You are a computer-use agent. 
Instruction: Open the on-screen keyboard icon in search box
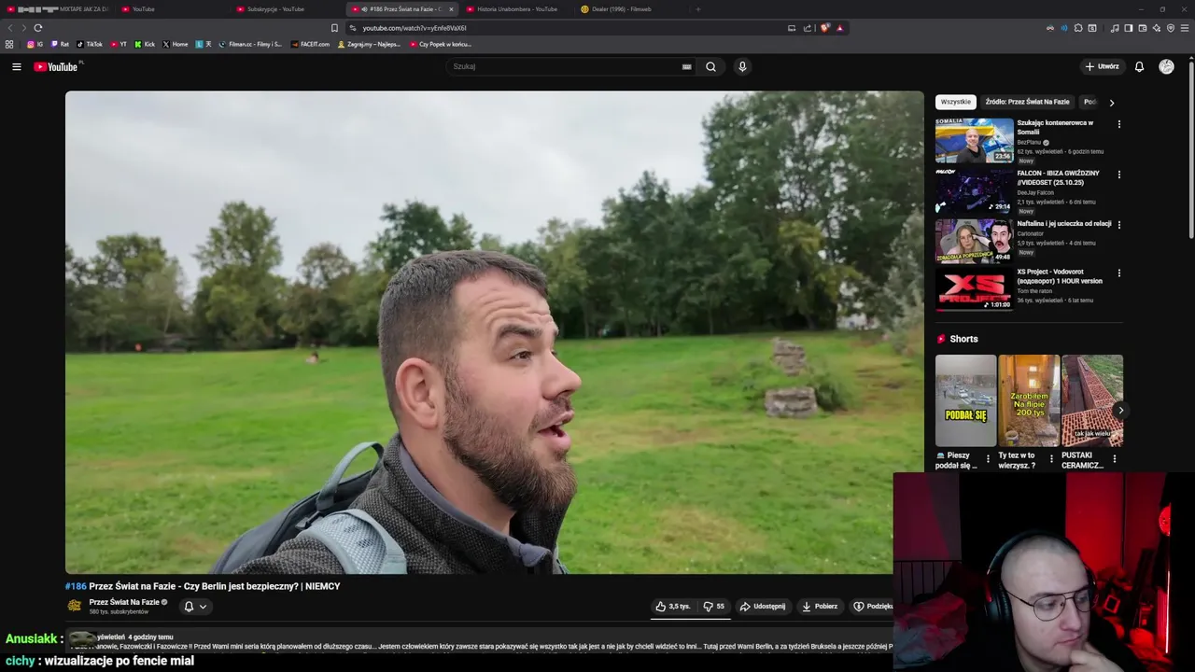[x=687, y=66]
